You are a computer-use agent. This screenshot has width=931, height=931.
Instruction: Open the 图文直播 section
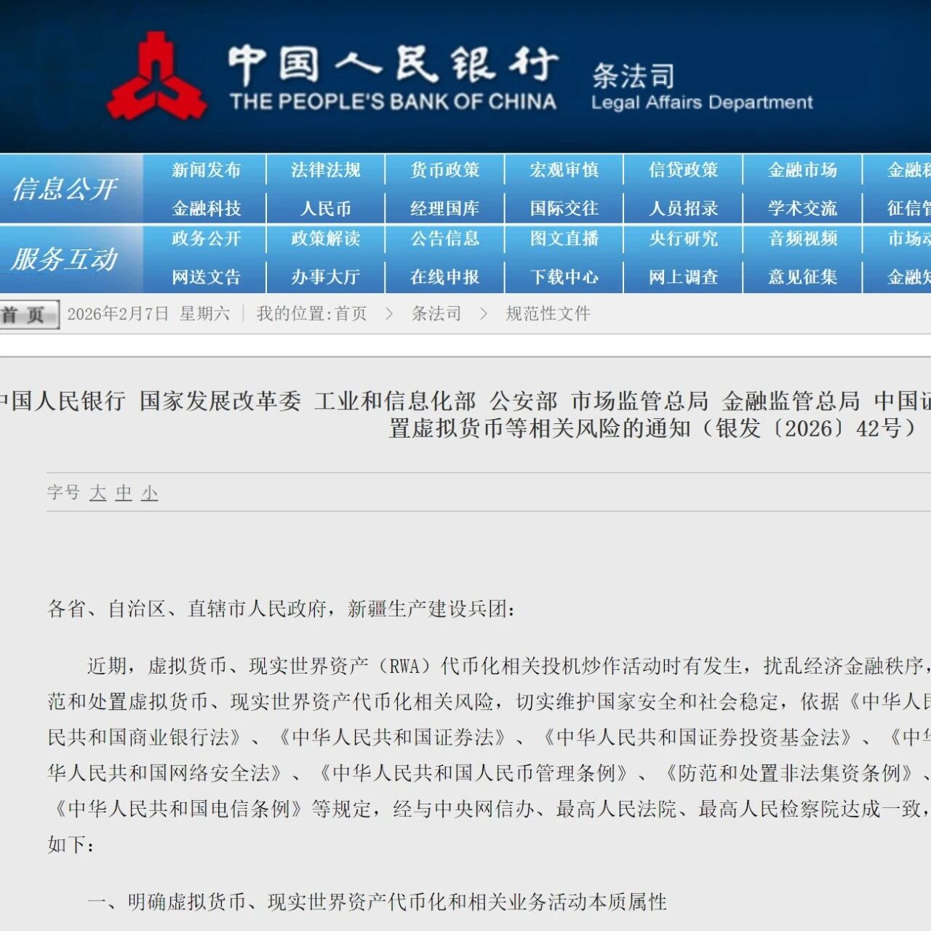pos(564,239)
